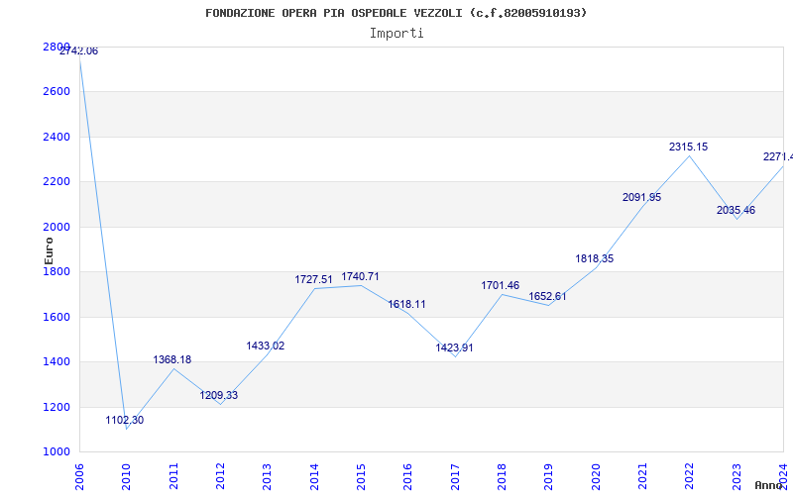The width and height of the screenshot is (793, 495).
Task: Select the 1102.30 data point label
Action: 125,420
